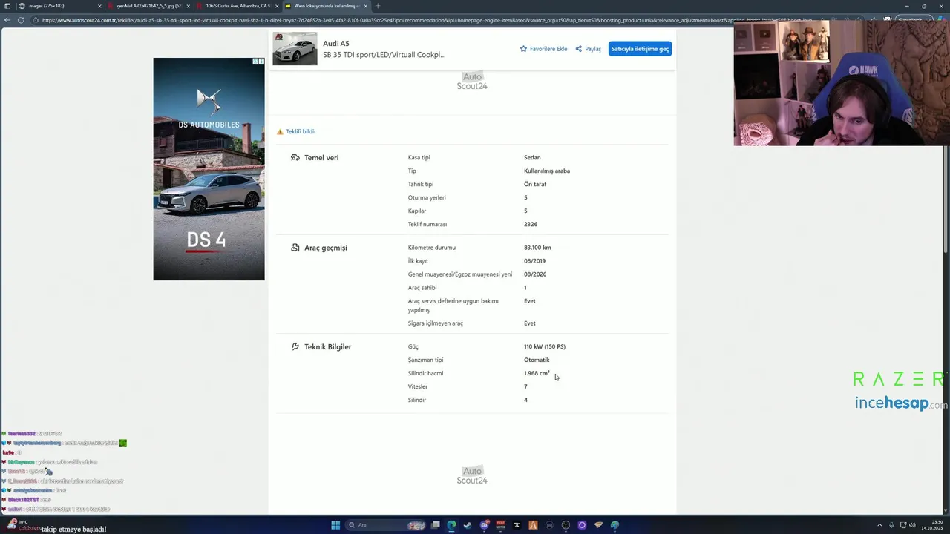The width and height of the screenshot is (950, 534).
Task: Click the OBS Studio taskbar icon
Action: coord(566,525)
